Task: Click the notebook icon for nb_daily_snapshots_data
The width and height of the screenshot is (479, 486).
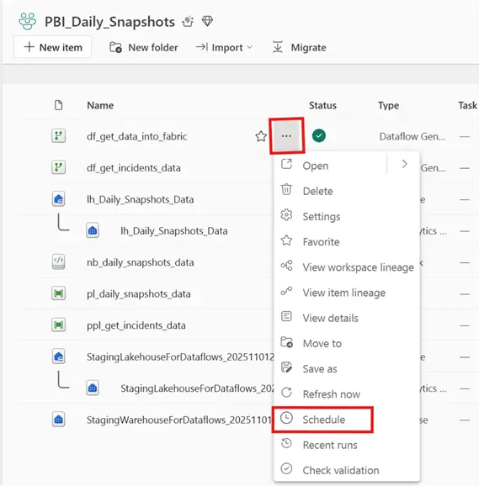Action: [58, 262]
